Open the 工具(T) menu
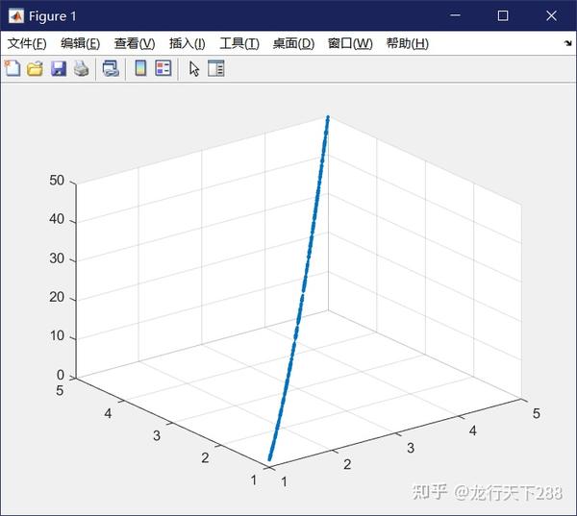Image resolution: width=577 pixels, height=516 pixels. coord(239,43)
